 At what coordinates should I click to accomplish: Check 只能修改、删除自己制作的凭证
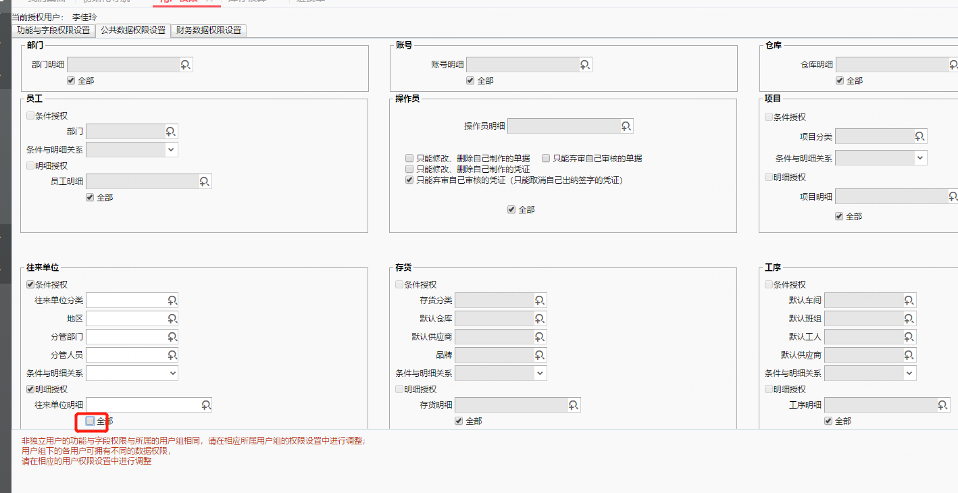(409, 169)
